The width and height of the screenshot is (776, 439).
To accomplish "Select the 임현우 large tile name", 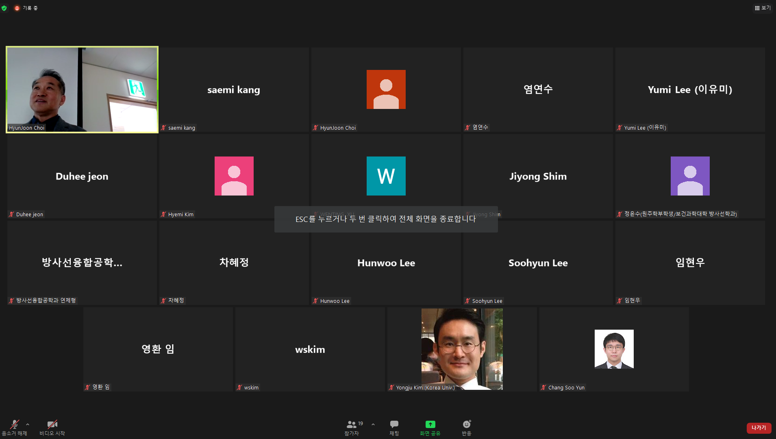I will point(690,262).
